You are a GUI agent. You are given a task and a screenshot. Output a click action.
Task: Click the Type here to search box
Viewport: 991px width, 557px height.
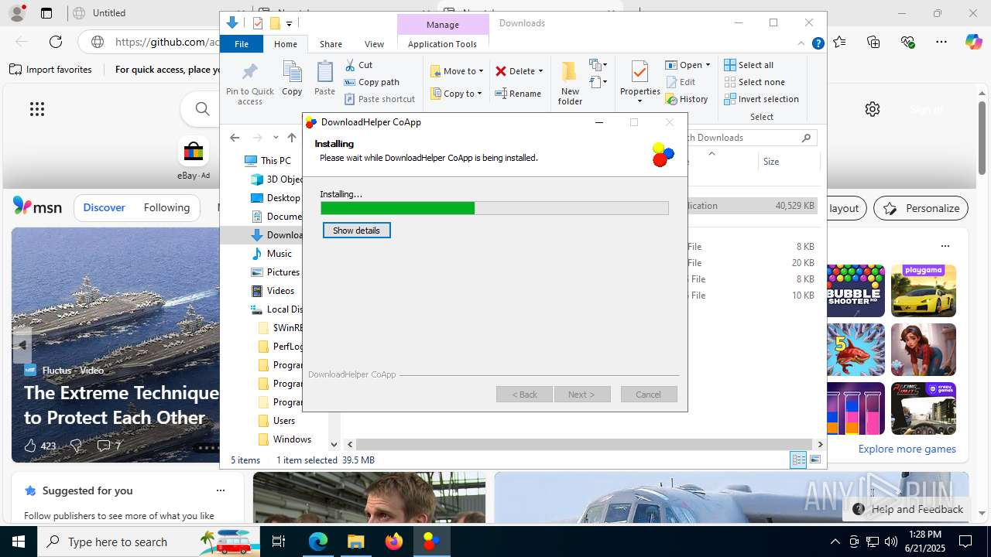coord(149,542)
